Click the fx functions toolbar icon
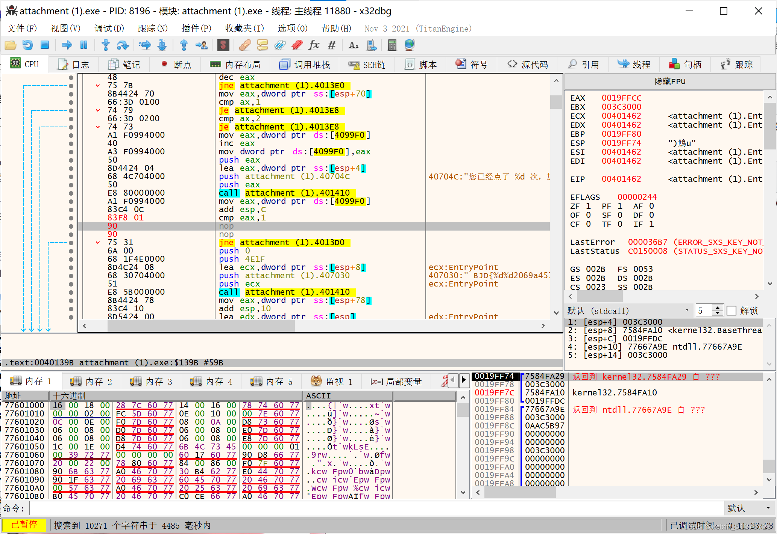The height and width of the screenshot is (534, 777). click(x=314, y=45)
